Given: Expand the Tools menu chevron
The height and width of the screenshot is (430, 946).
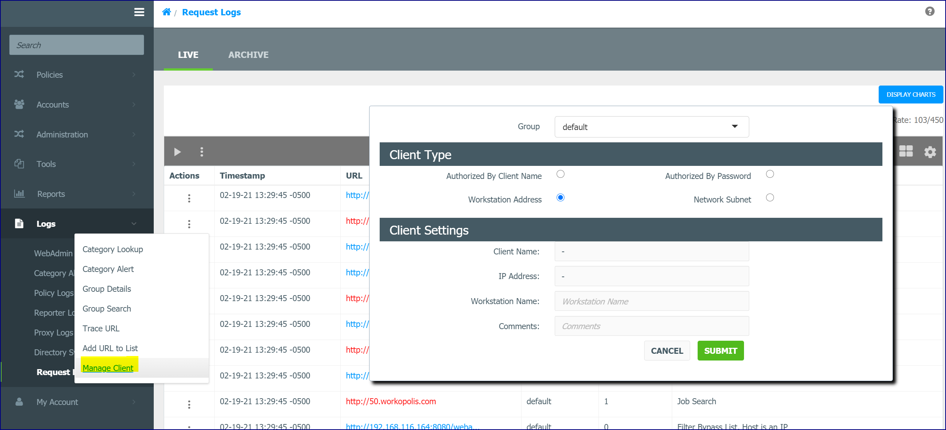Looking at the screenshot, I should tap(134, 164).
